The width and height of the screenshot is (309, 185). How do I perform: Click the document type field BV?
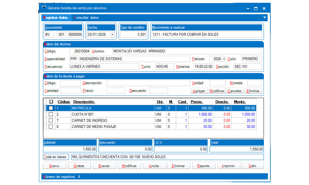point(49,35)
